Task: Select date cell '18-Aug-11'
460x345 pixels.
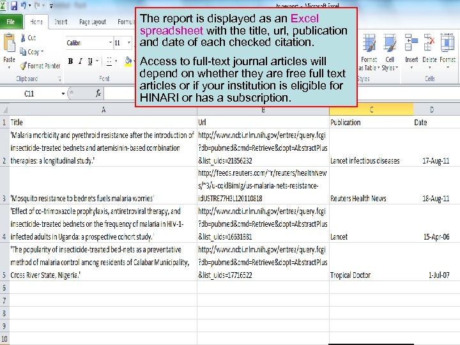Action: point(432,185)
